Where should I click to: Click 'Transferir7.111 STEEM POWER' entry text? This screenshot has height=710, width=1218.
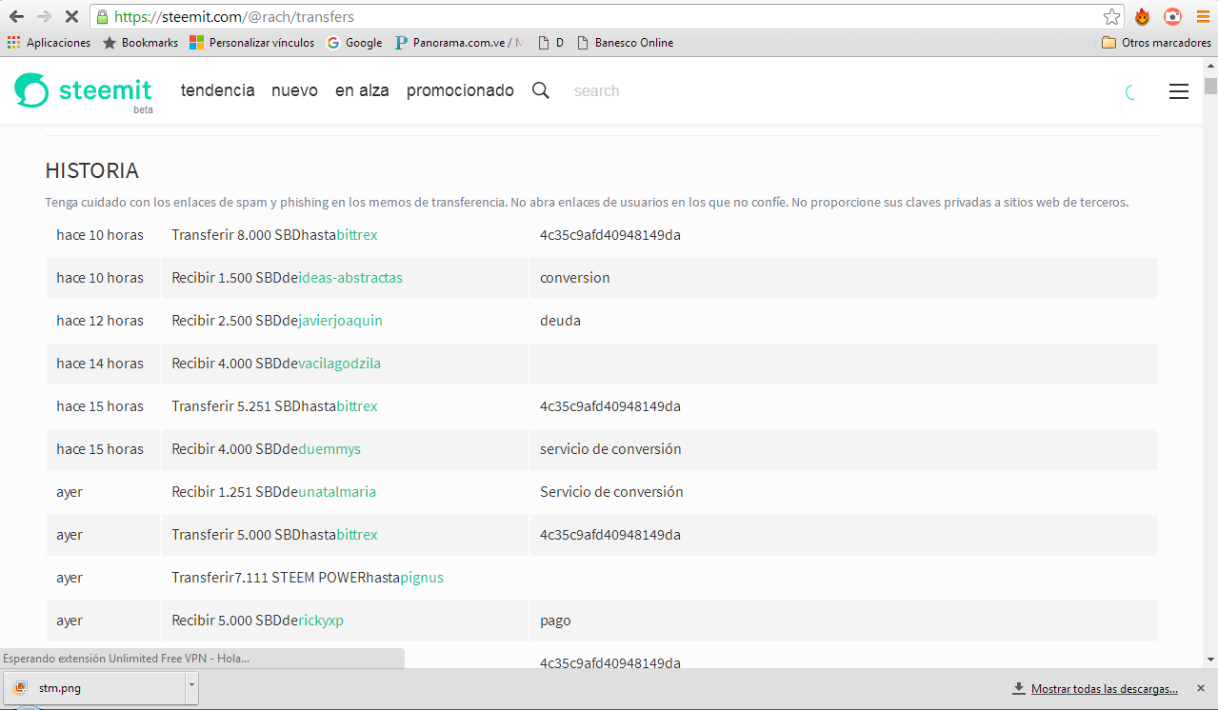click(x=269, y=578)
